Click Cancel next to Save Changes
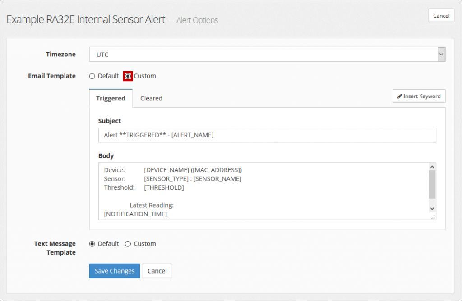This screenshot has width=462, height=301. click(x=157, y=271)
